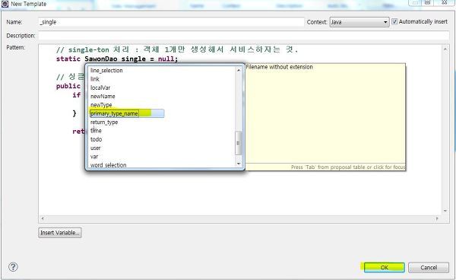Click into the Name input field
Viewport: 456px width, 280px height.
(171, 22)
